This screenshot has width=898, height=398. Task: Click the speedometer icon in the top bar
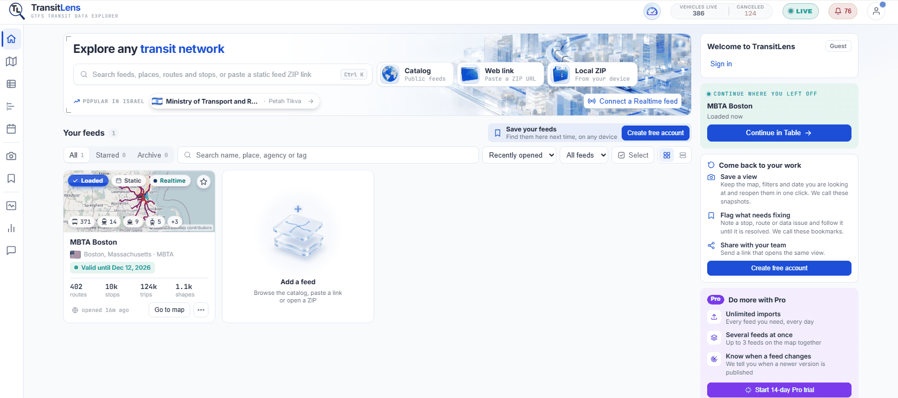[652, 11]
